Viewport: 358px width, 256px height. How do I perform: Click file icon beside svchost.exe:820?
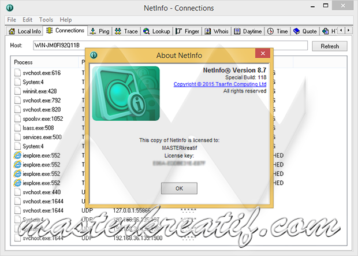point(17,109)
